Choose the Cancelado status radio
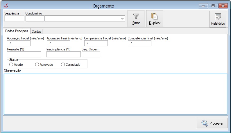This screenshot has height=133, width=231. 63,65
